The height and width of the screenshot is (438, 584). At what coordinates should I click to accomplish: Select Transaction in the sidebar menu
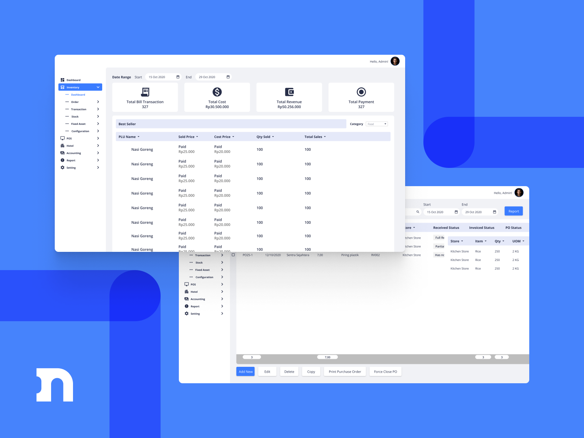click(78, 109)
